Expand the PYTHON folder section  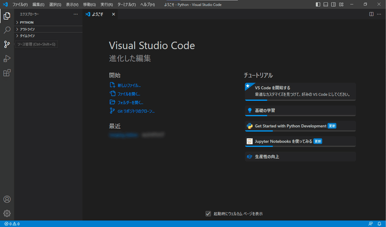pos(49,22)
